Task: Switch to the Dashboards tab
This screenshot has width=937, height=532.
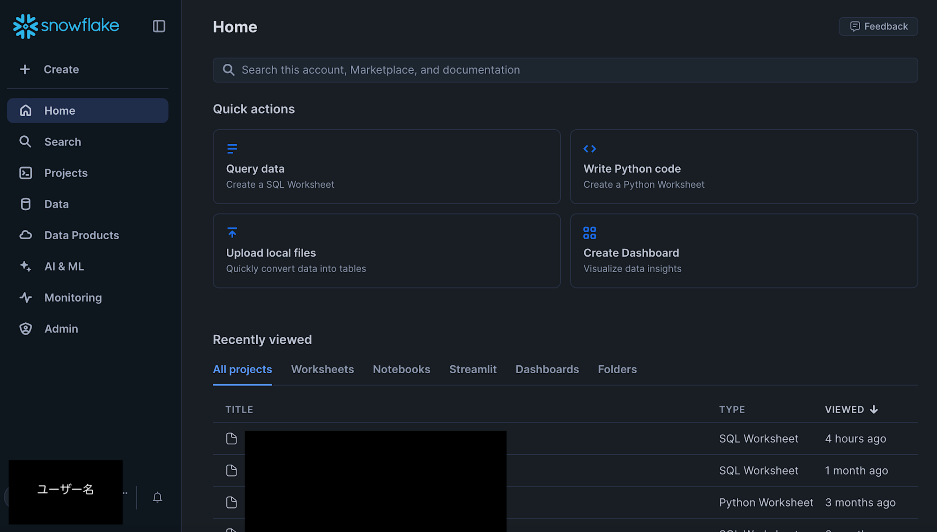Action: pos(547,369)
